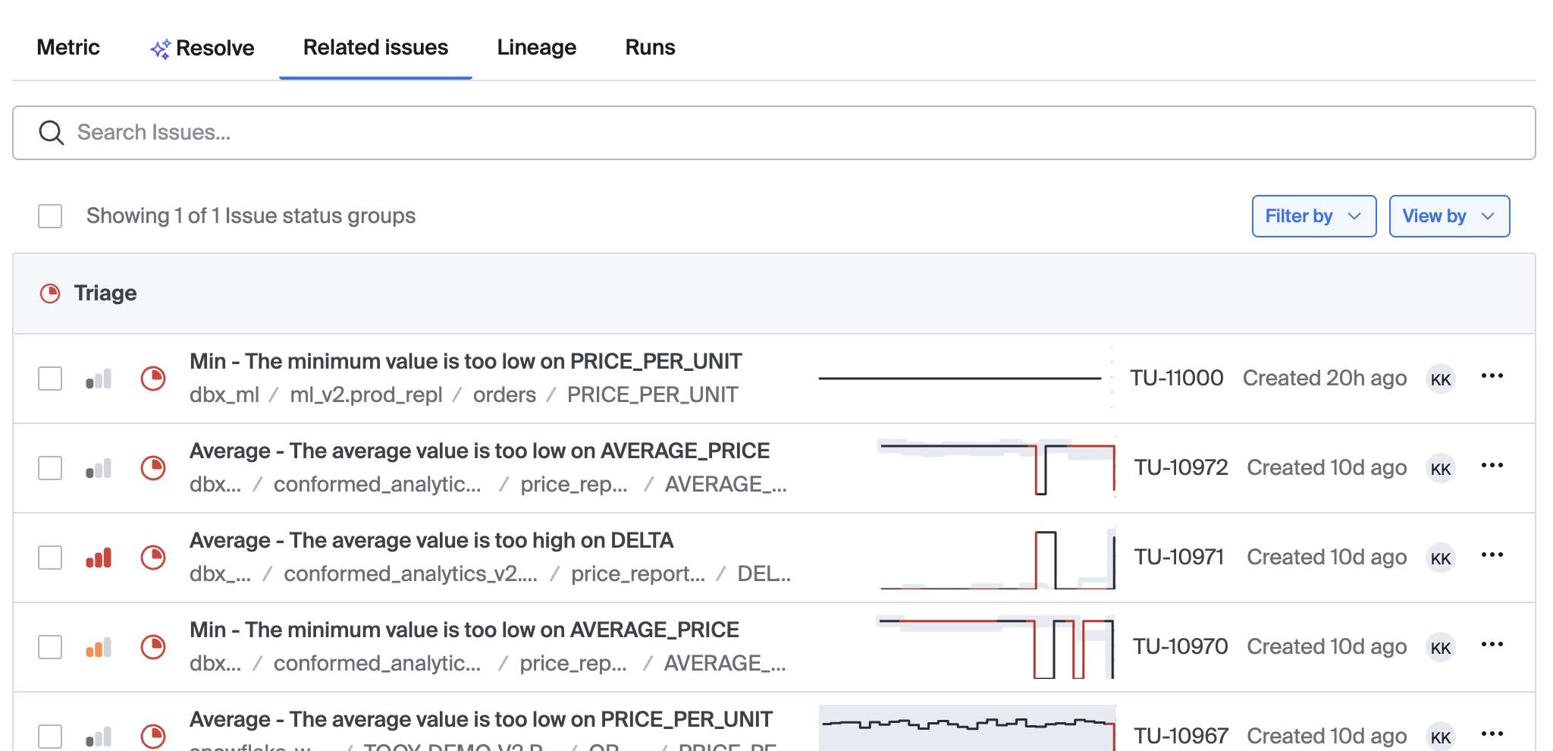Click the KK assignee avatar on TU-11000
The image size is (1553, 751).
pos(1440,379)
